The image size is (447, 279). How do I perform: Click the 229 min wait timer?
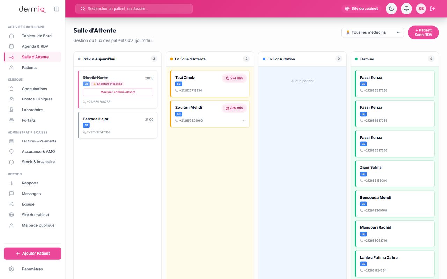click(x=234, y=108)
